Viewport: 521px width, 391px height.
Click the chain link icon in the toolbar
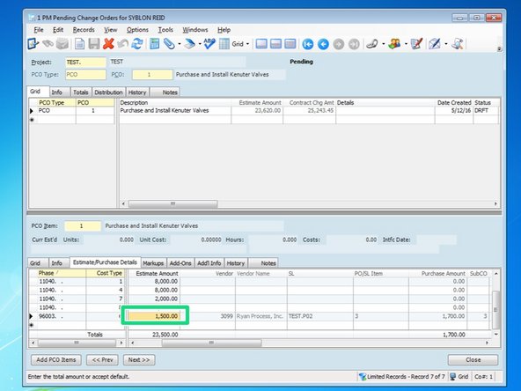372,43
